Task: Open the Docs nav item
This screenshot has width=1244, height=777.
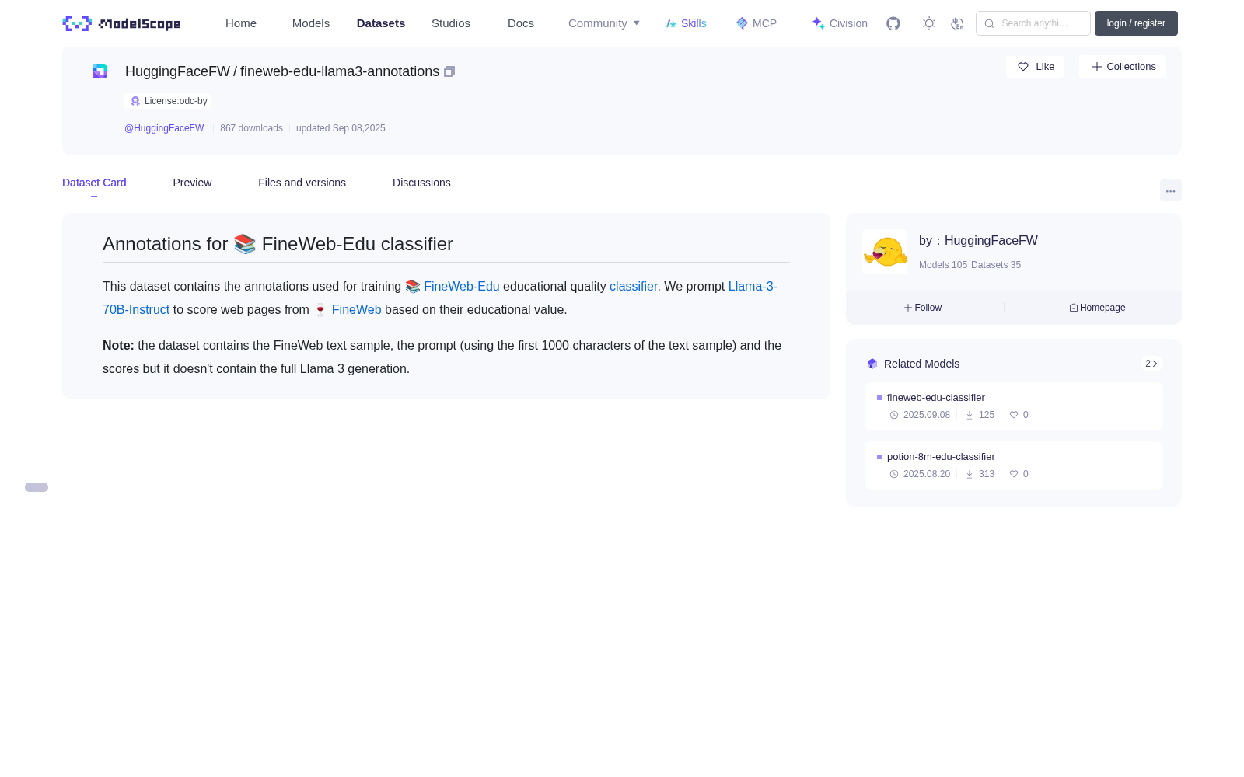Action: coord(521,23)
